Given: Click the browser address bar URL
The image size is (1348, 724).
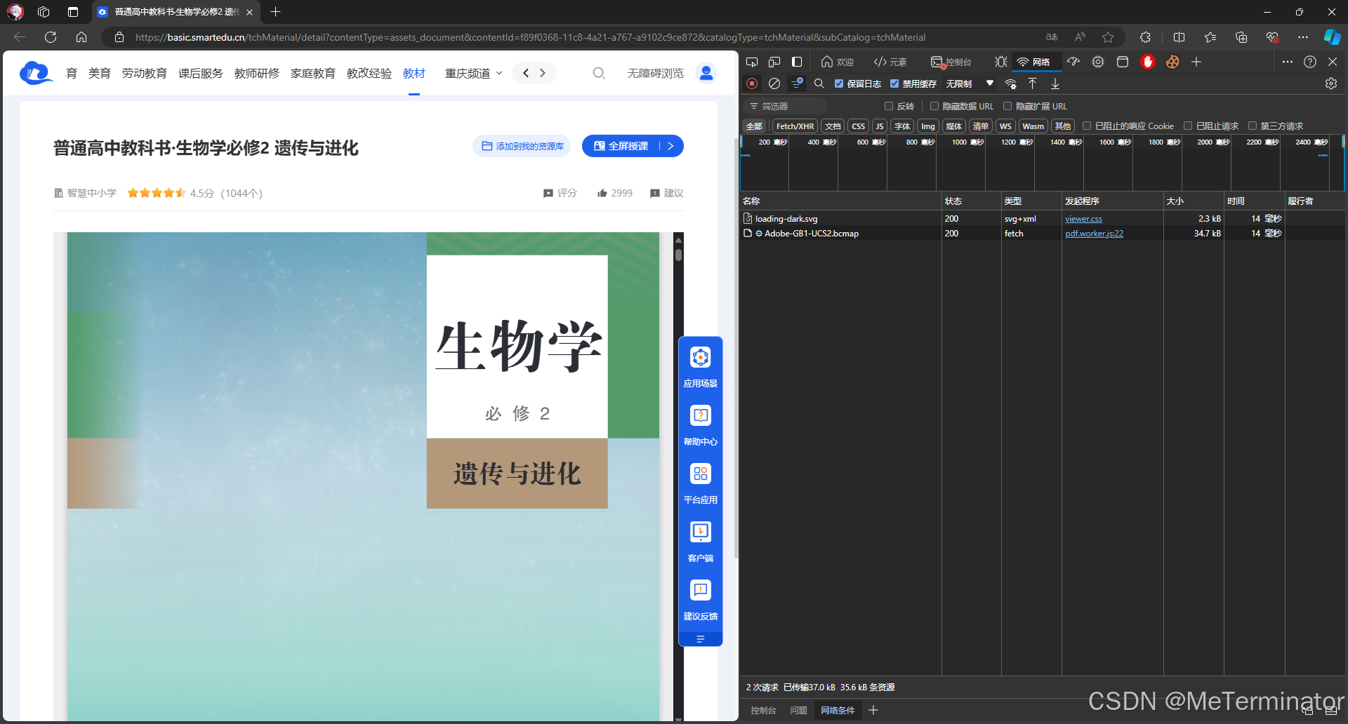Looking at the screenshot, I should [x=530, y=37].
